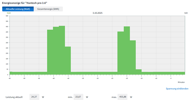Open the Gesamtenergie (kWh) tab

click(x=48, y=9)
